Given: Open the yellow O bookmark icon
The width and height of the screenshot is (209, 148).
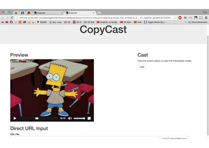Looking at the screenshot, I should (x=29, y=22).
